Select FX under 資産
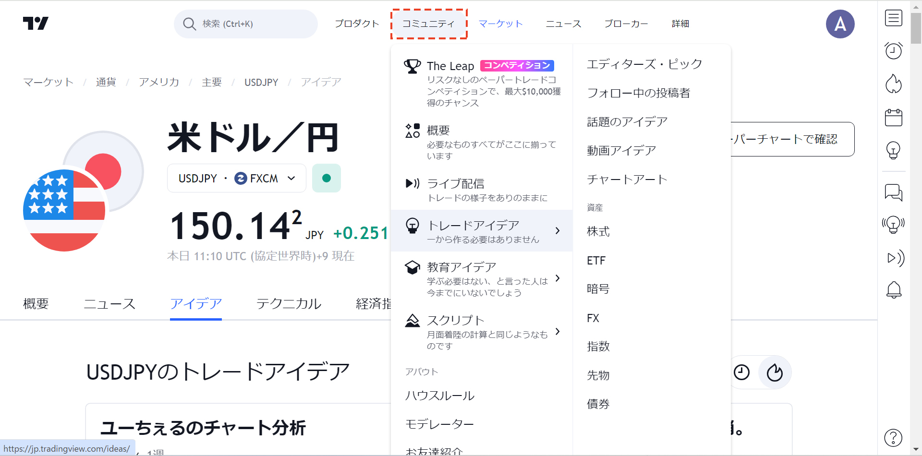Viewport: 922px width, 456px height. [593, 318]
